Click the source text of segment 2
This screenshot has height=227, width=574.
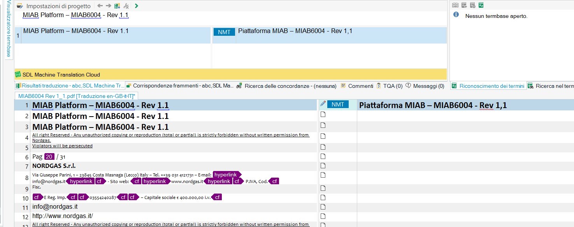tap(100, 116)
